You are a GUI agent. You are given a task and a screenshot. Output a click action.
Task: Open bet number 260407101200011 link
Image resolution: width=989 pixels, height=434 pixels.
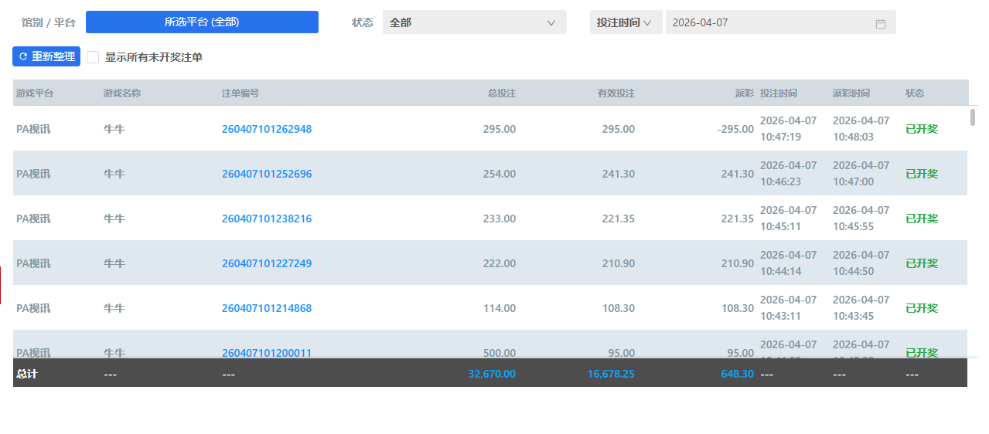267,352
